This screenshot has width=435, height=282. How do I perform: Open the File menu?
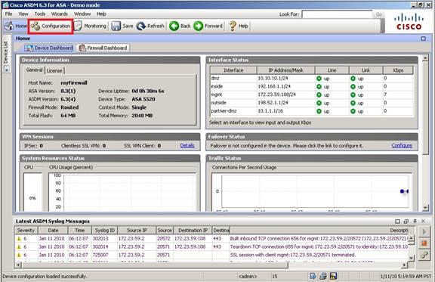click(x=8, y=14)
